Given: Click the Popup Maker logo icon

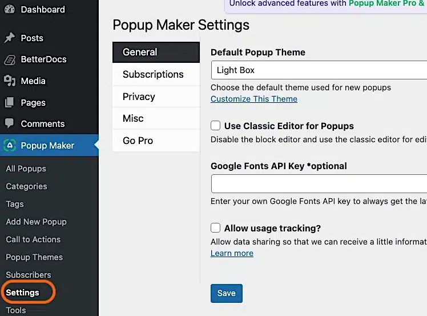Looking at the screenshot, I should coord(10,145).
